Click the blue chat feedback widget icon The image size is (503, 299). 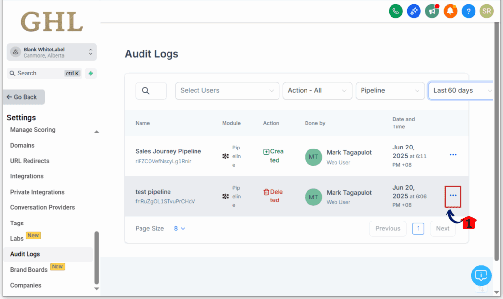[481, 275]
